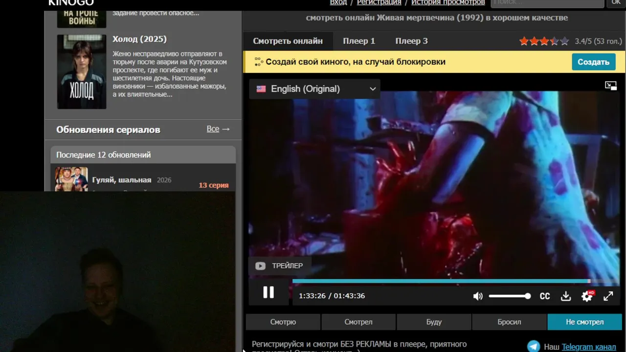
Task: Switch to Смотреть онлайн tab
Action: (288, 41)
